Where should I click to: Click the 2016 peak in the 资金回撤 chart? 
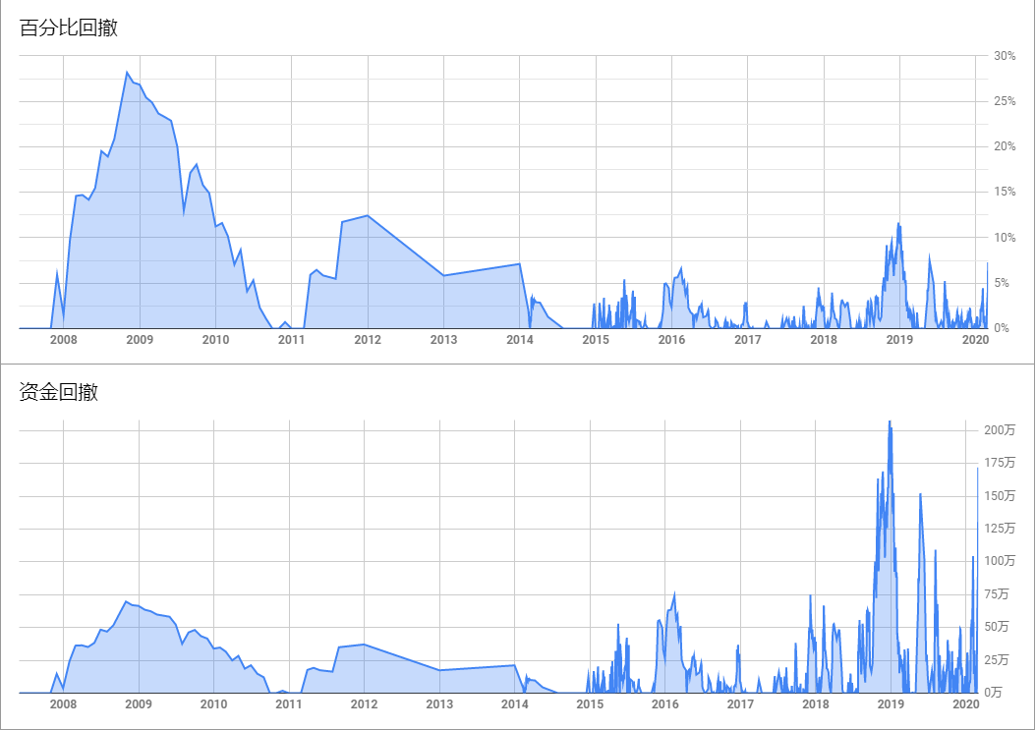(674, 592)
